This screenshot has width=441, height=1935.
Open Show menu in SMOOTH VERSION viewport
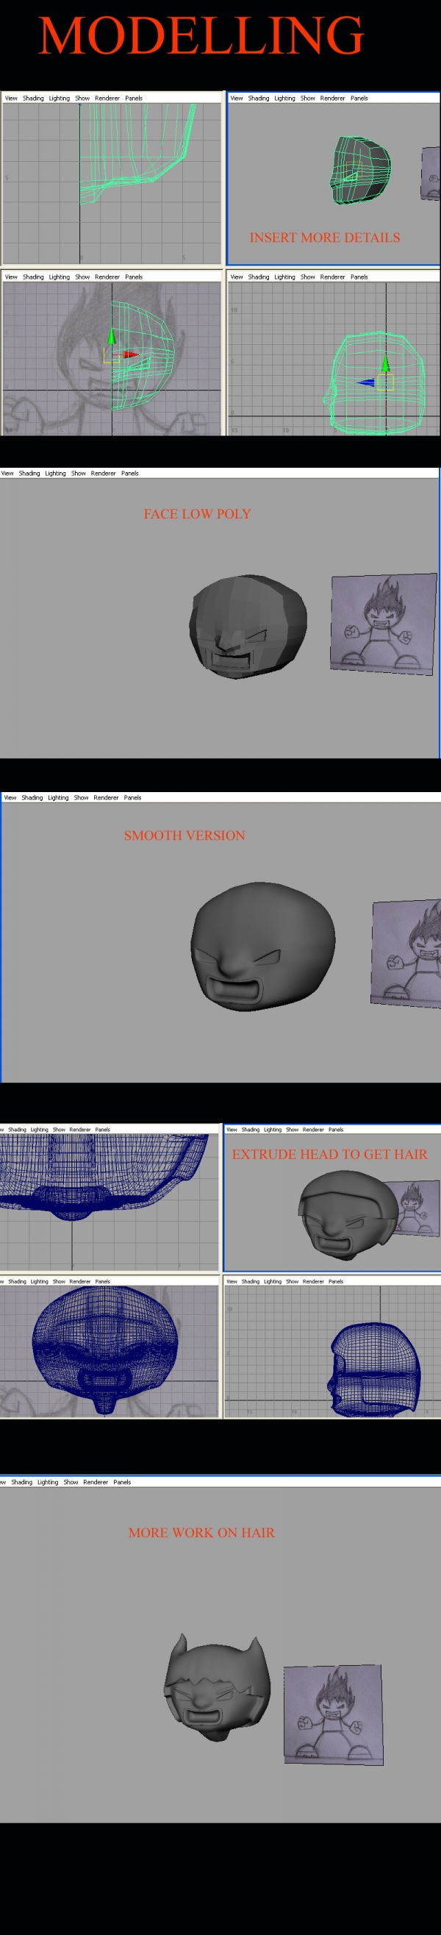click(81, 798)
